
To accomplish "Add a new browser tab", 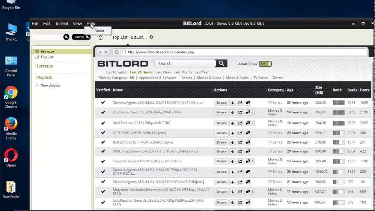I will [x=151, y=37].
